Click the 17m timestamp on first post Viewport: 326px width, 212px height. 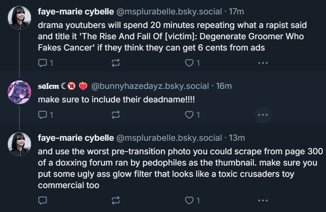[x=237, y=11]
